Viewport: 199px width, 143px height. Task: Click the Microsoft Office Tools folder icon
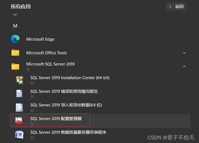pos(15,53)
